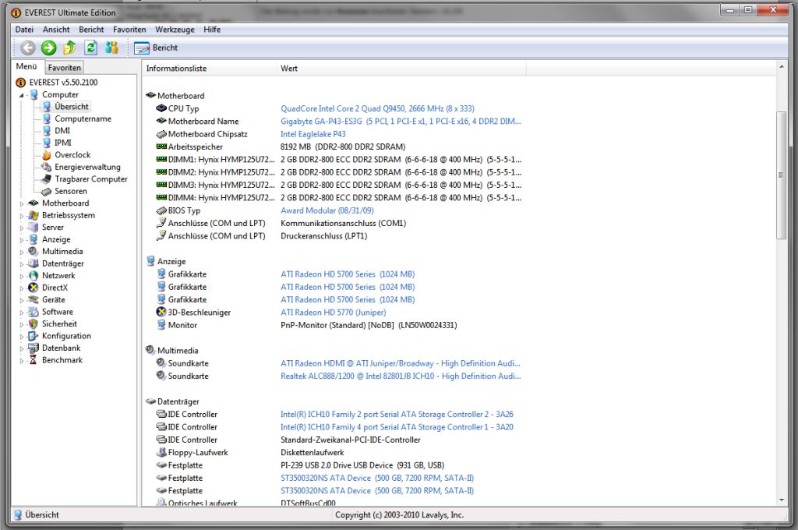This screenshot has width=798, height=530.
Task: Switch to the Favoriten tab in sidebar
Action: [64, 67]
